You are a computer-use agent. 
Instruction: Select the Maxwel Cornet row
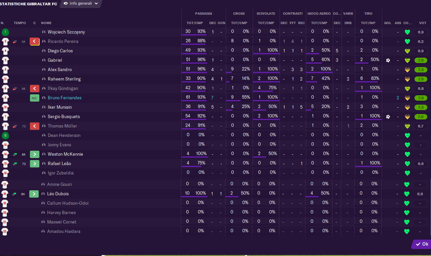215,222
